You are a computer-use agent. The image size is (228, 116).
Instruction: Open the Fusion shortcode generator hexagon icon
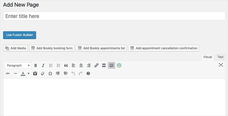pyautogui.click(x=119, y=66)
